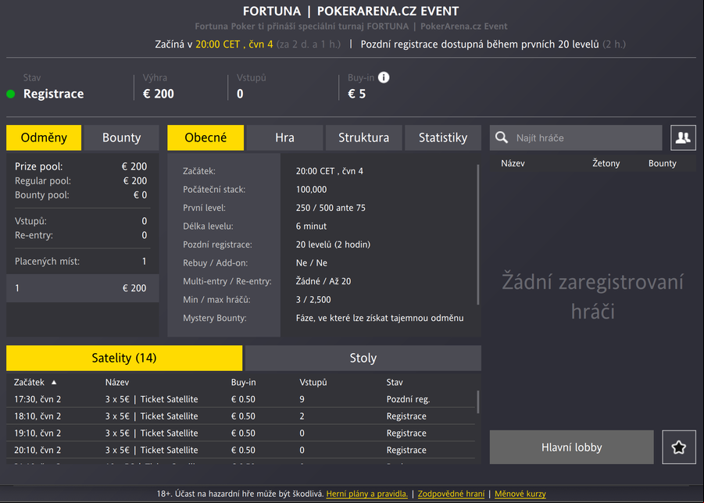Sort satellites by Stav column
This screenshot has height=503, width=704.
click(395, 382)
